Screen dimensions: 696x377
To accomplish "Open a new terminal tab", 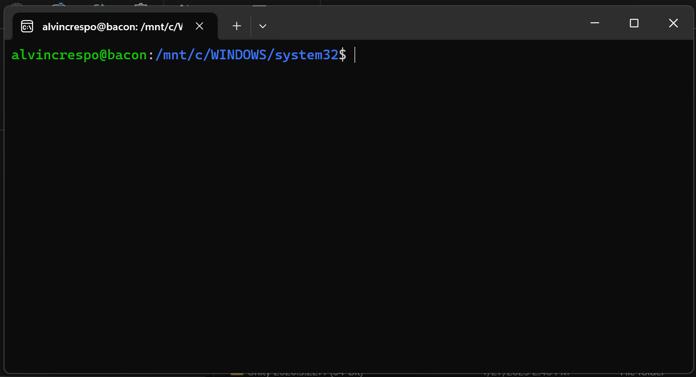I will tap(237, 26).
